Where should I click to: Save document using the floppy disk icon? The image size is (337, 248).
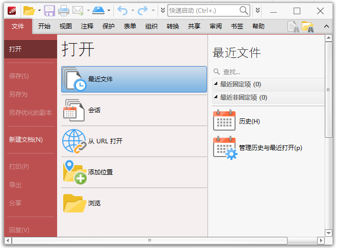[49, 11]
